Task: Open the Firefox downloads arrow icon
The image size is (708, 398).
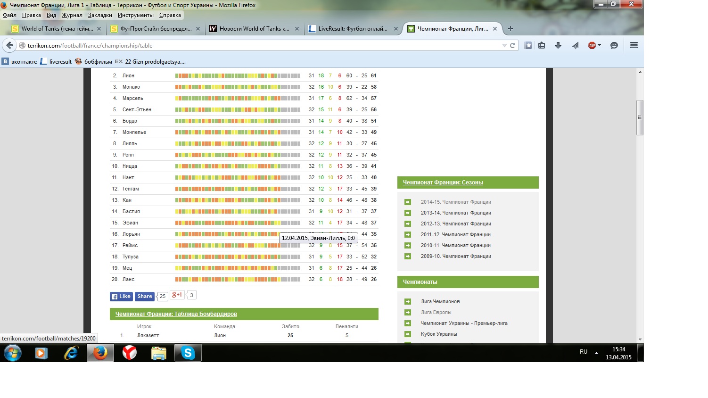Action: click(x=558, y=46)
